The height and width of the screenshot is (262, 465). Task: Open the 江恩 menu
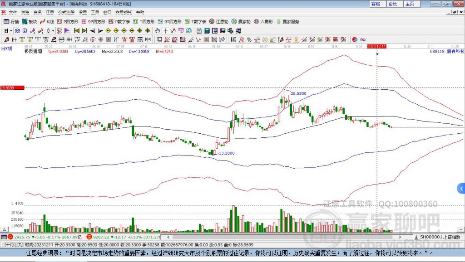(50, 12)
